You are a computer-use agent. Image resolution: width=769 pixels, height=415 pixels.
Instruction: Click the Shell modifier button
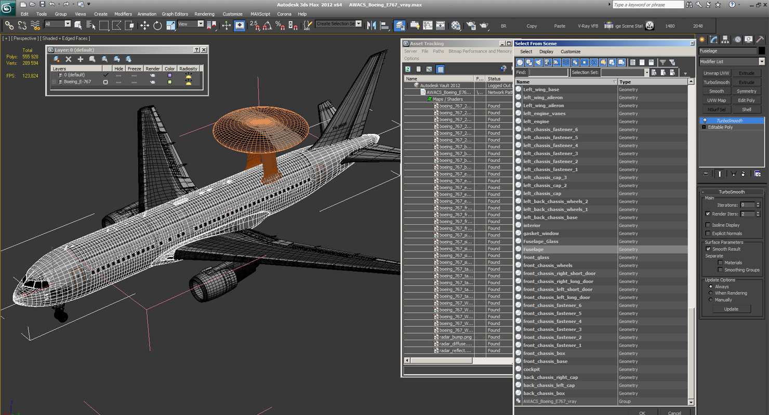coord(747,109)
